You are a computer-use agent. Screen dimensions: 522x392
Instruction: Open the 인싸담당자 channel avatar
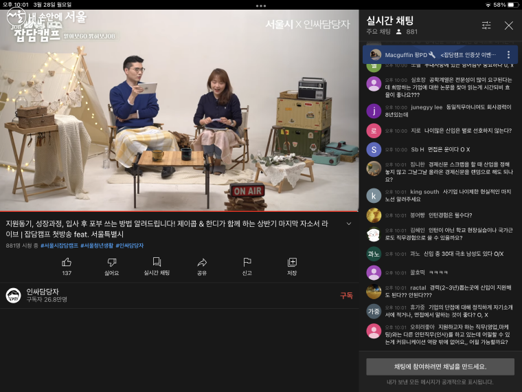click(13, 296)
